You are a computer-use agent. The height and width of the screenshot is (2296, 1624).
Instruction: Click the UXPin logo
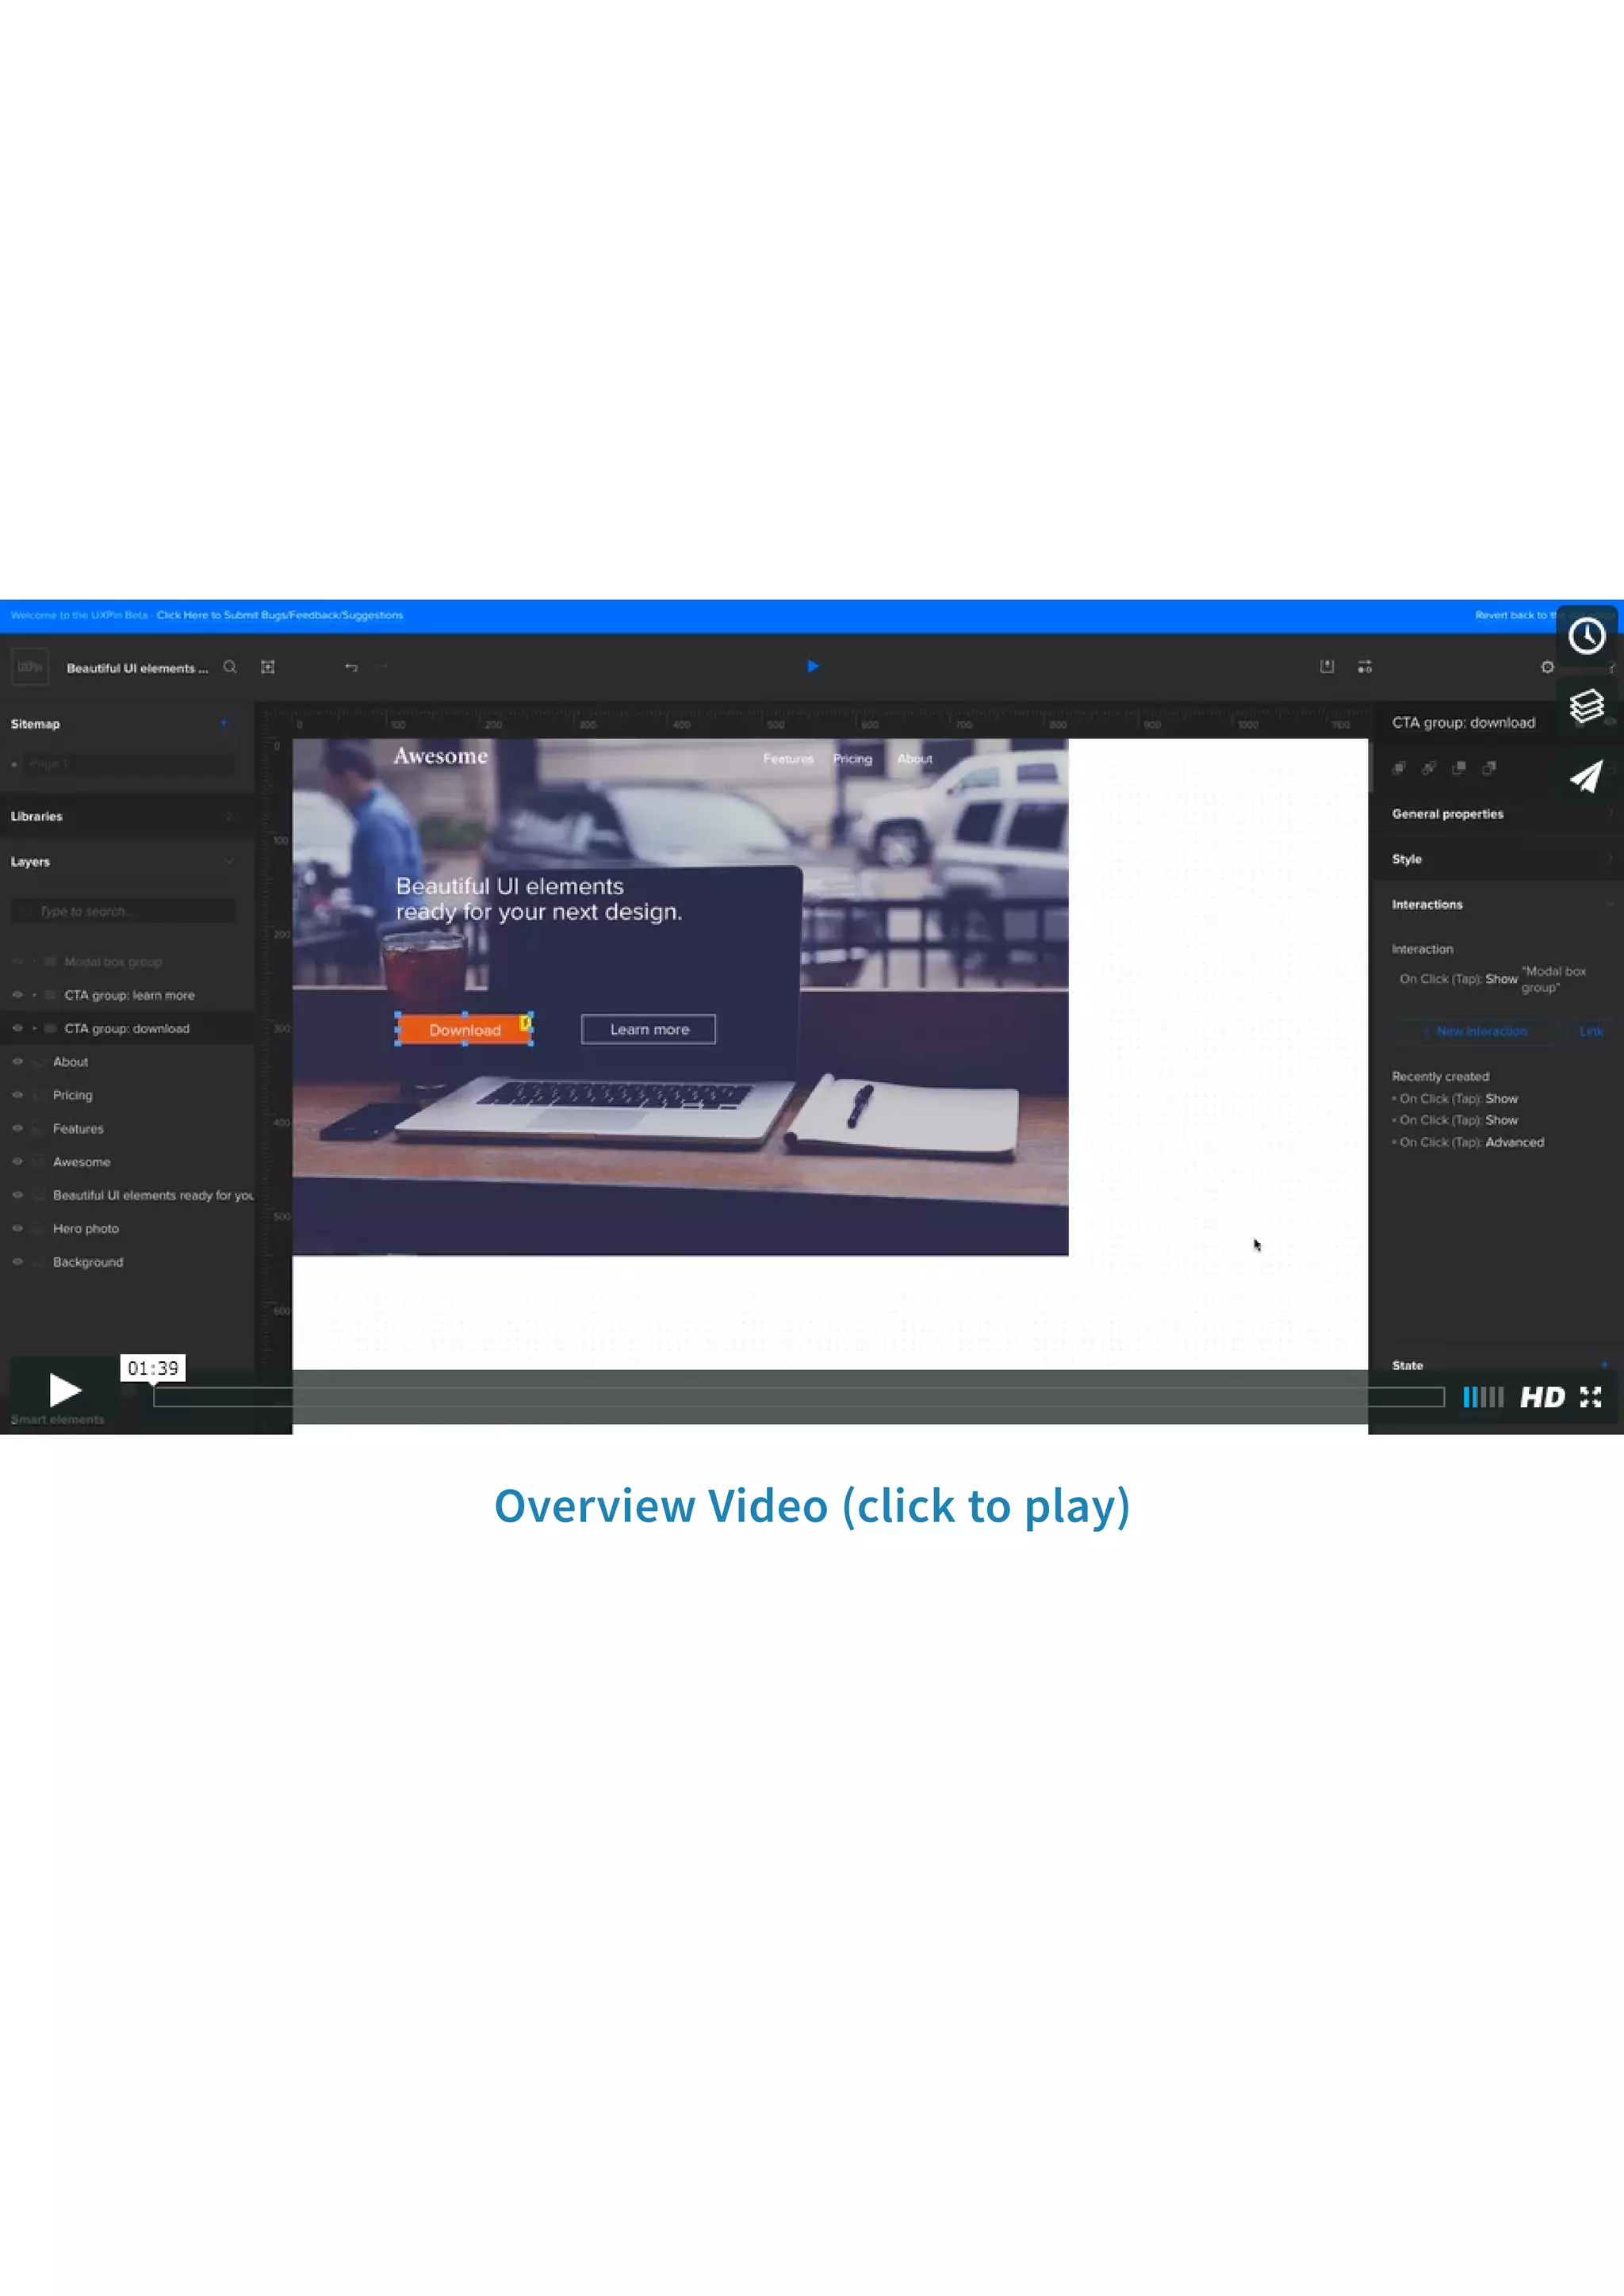coord(30,667)
